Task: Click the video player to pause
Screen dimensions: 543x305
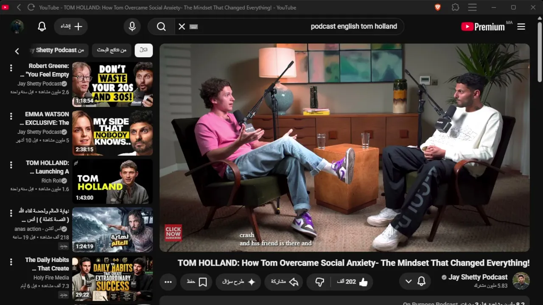Action: 344,148
